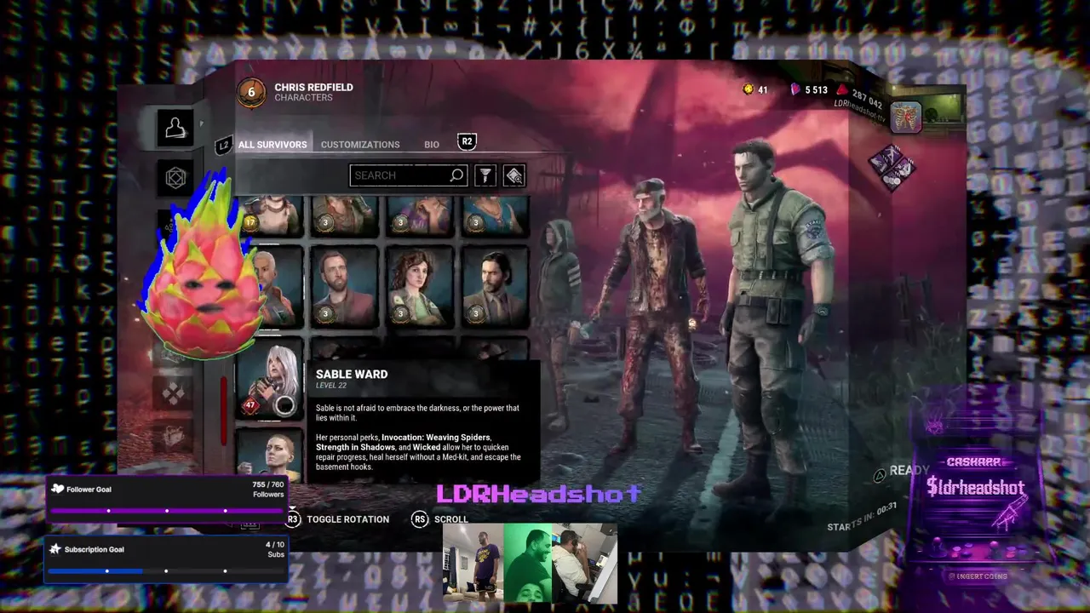Open the BIO tab

point(432,145)
